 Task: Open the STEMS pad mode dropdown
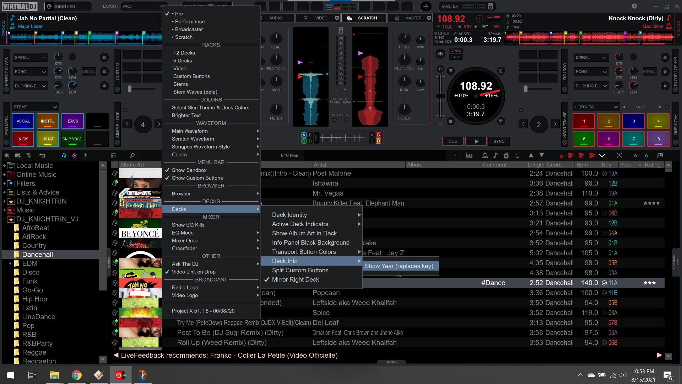point(35,107)
